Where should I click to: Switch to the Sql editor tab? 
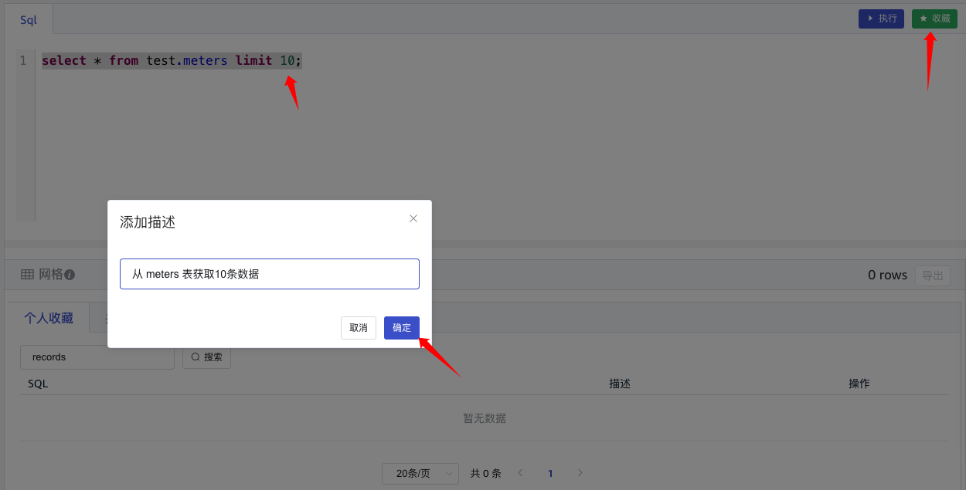(x=29, y=20)
